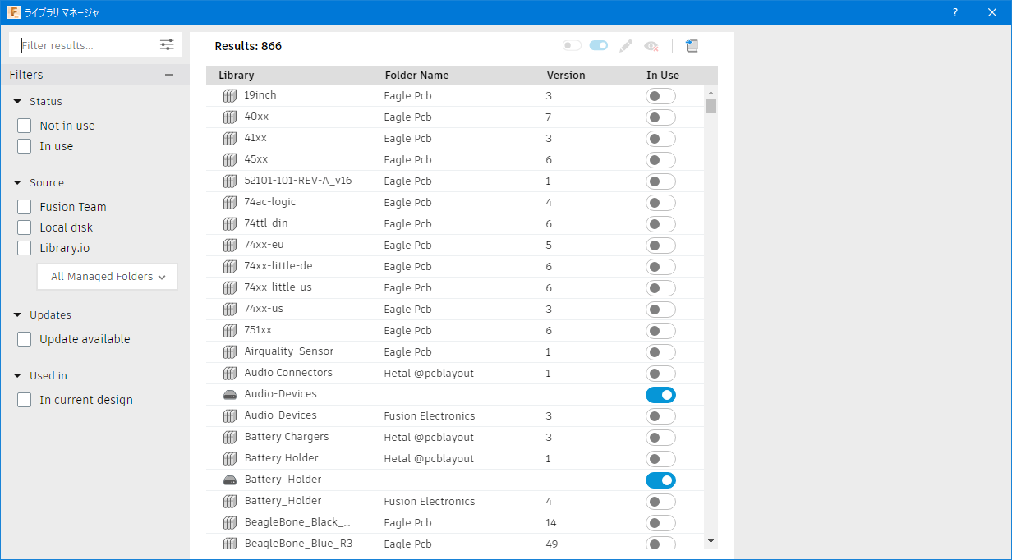
Task: Collapse the Filters panel with minus
Action: point(169,75)
